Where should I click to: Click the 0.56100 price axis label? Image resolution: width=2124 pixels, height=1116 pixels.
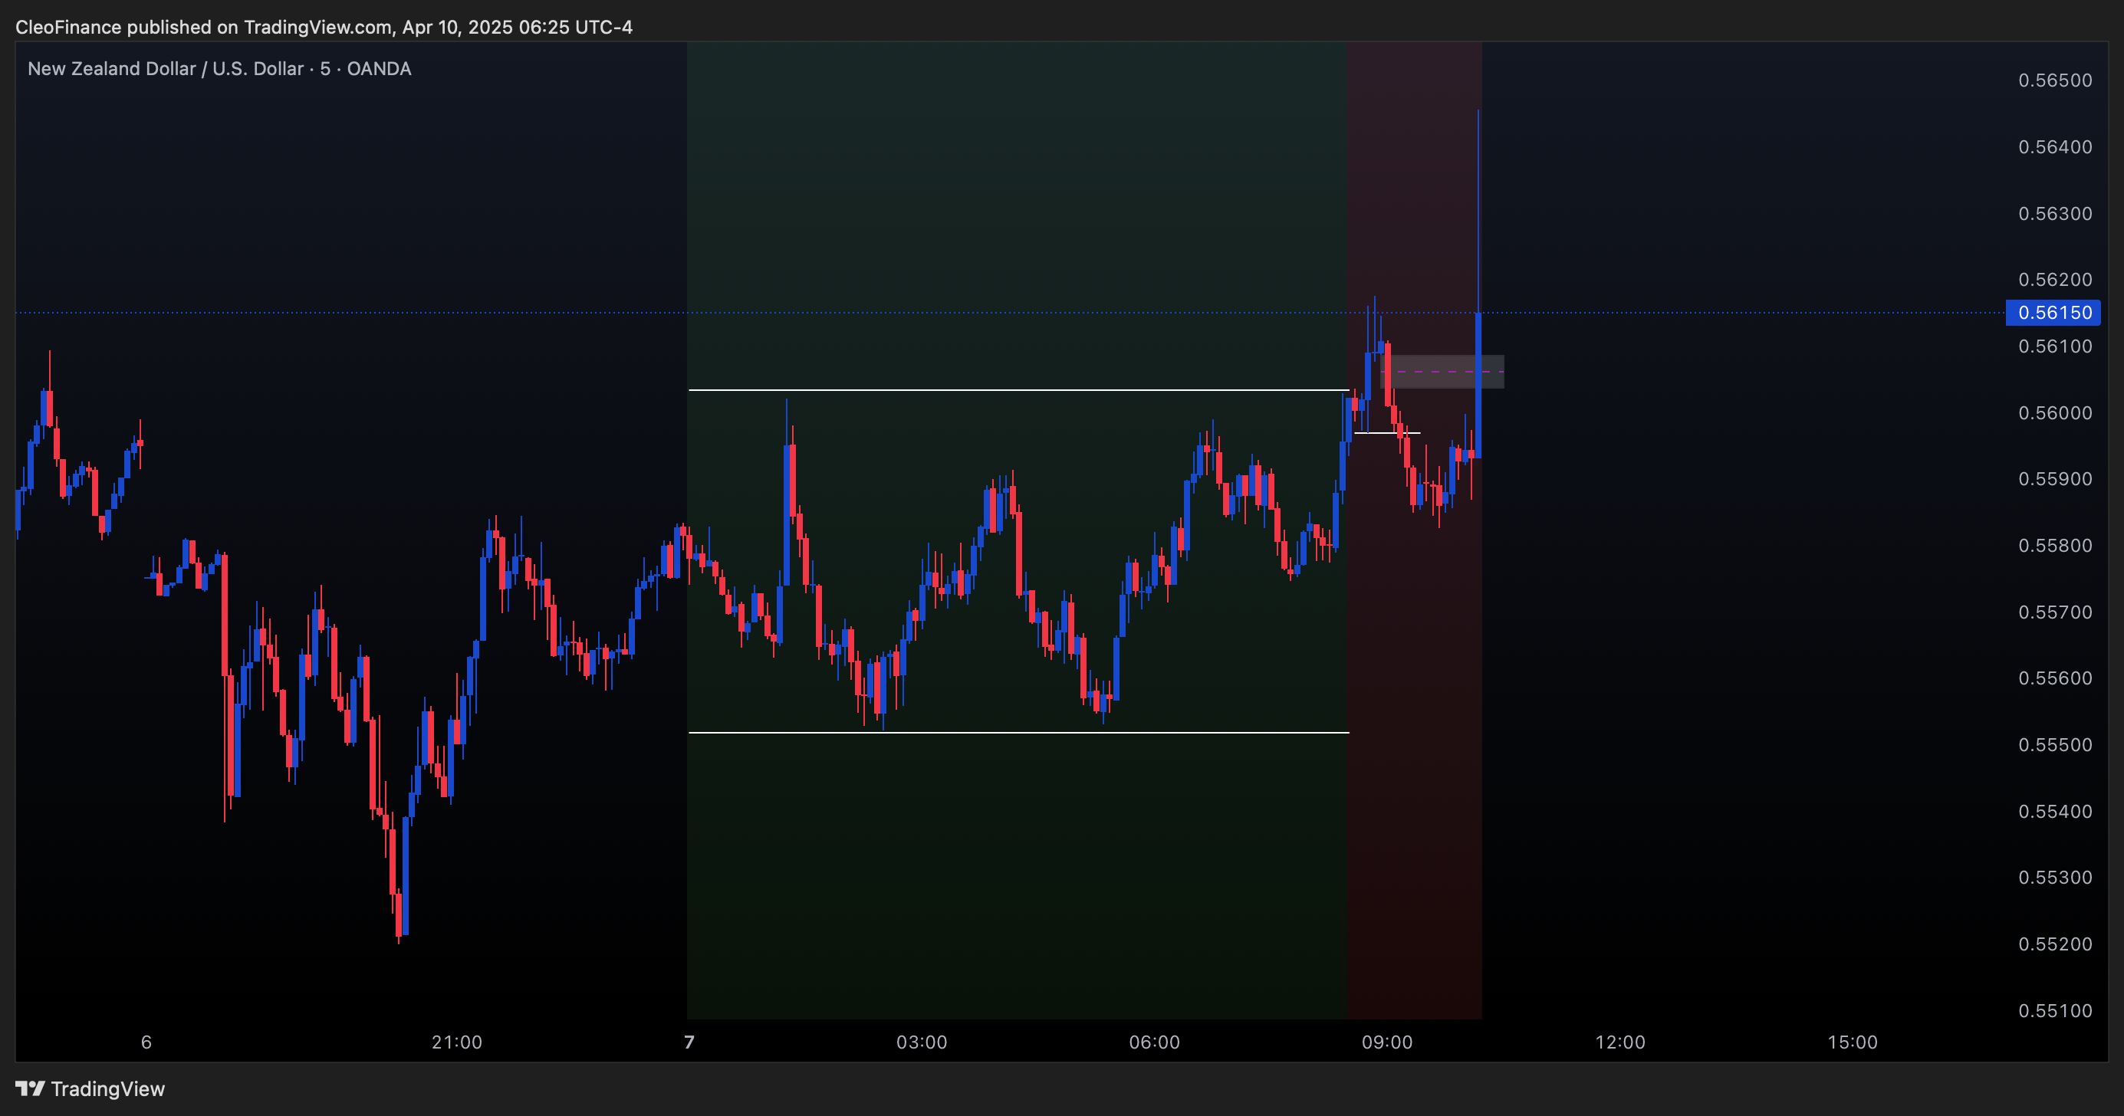click(2055, 346)
